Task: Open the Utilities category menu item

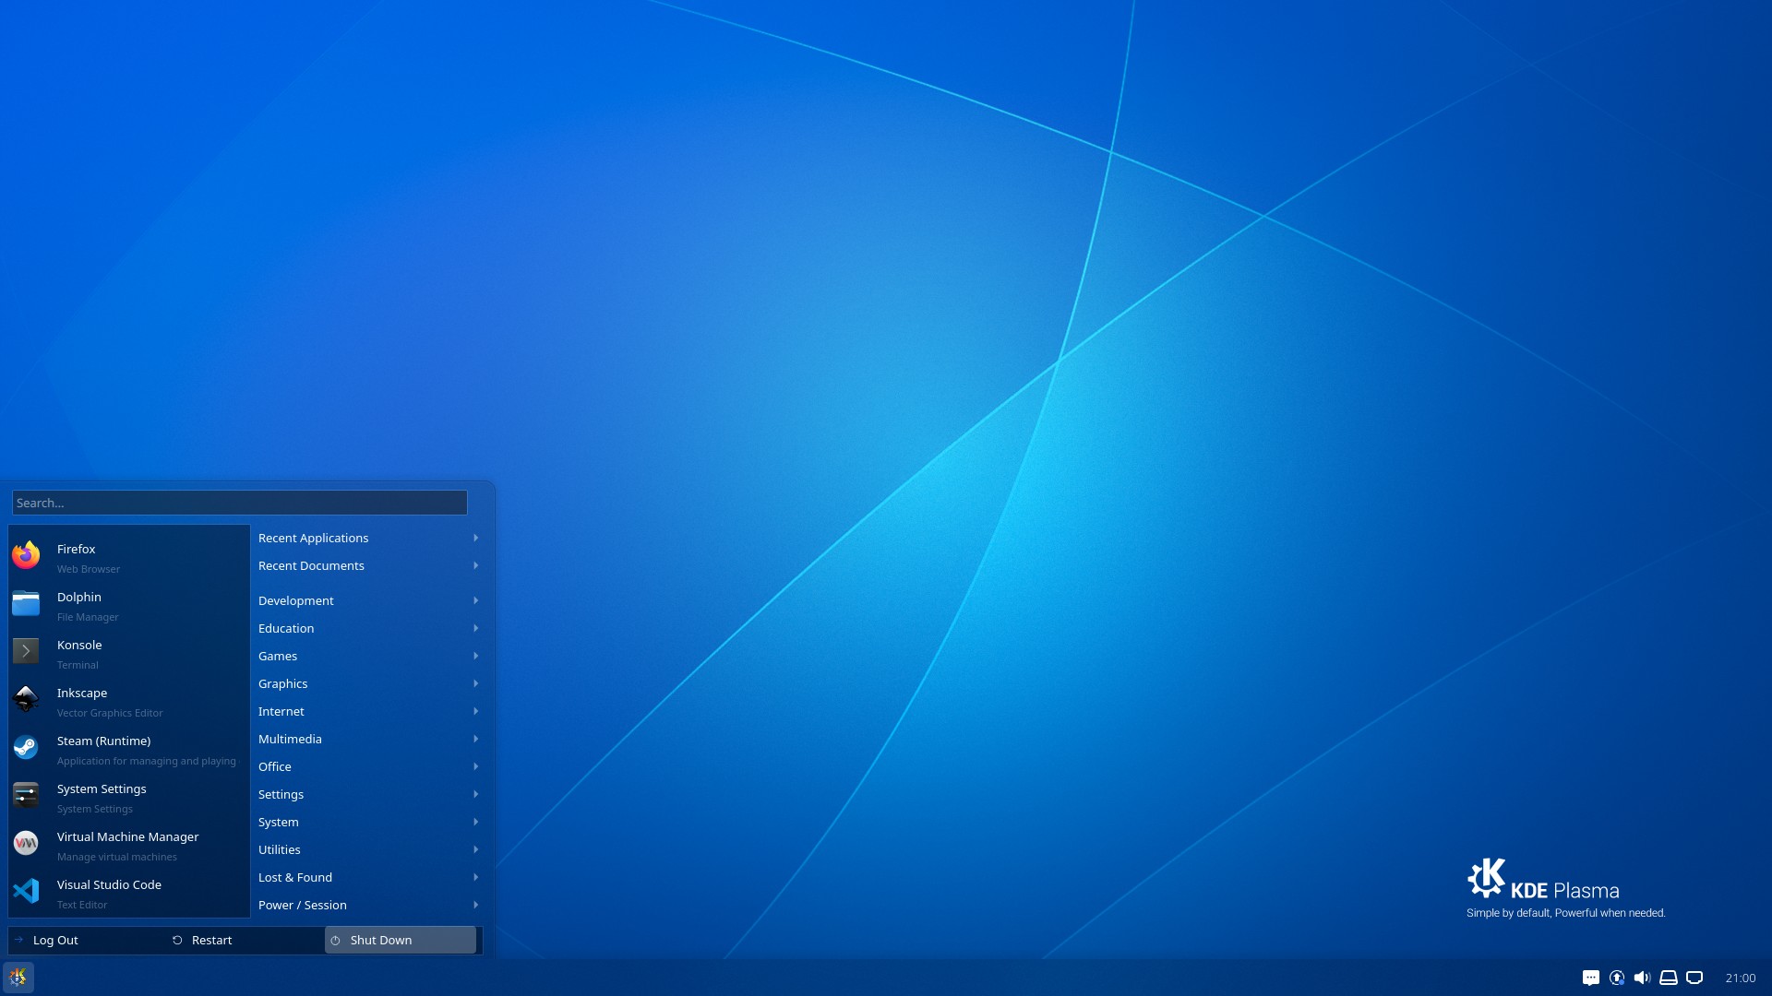Action: pyautogui.click(x=368, y=849)
